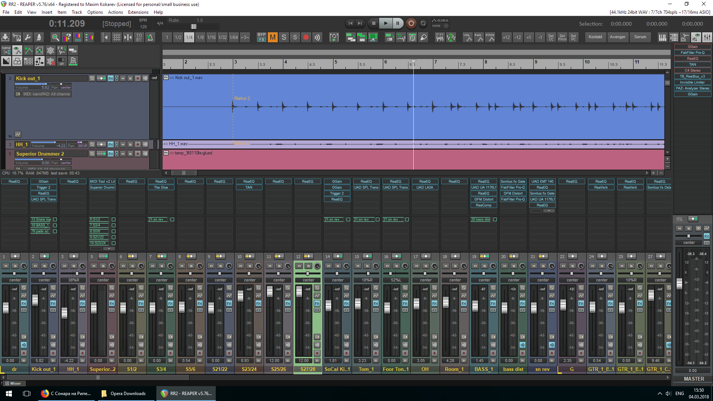Expand Superior Drummer sends list arrow
The height and width of the screenshot is (401, 713).
[x=108, y=248]
